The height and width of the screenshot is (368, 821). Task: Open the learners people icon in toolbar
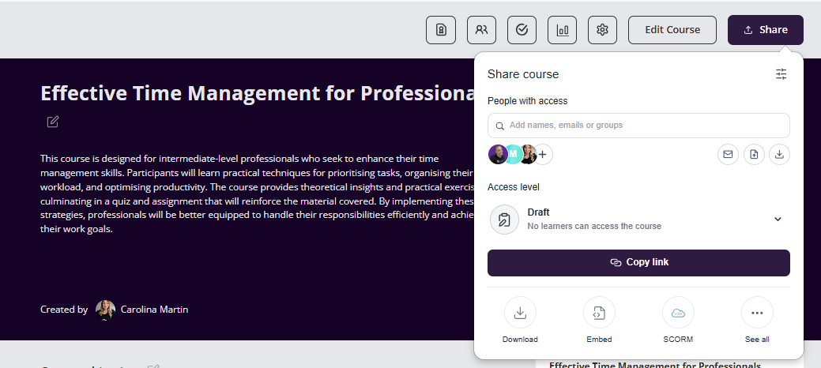(x=481, y=30)
